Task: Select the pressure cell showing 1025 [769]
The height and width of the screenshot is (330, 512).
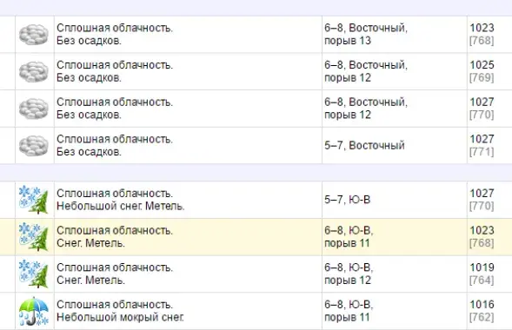Action: (489, 71)
